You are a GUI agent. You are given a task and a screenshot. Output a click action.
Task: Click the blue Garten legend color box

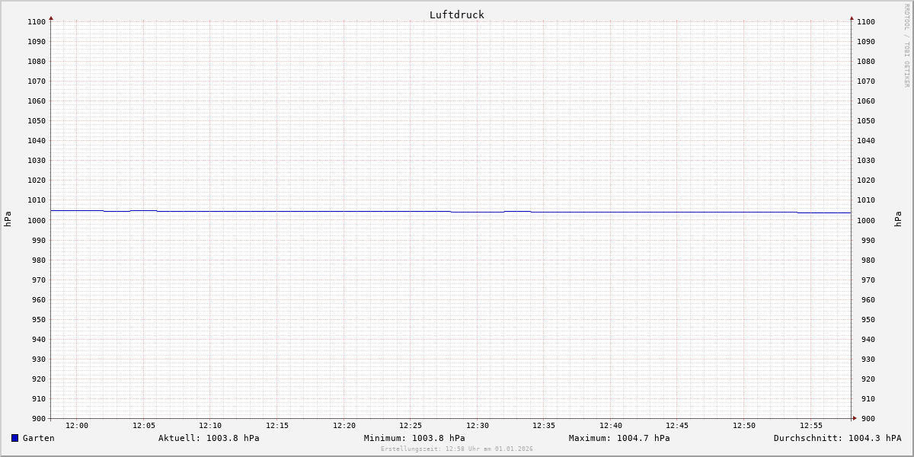14,438
